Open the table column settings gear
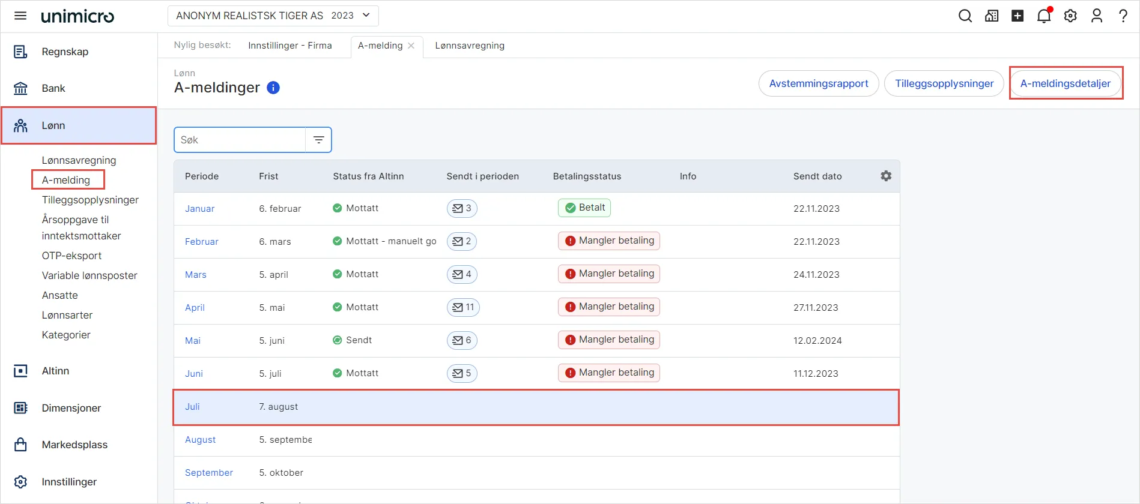Viewport: 1140px width, 504px height. tap(886, 176)
